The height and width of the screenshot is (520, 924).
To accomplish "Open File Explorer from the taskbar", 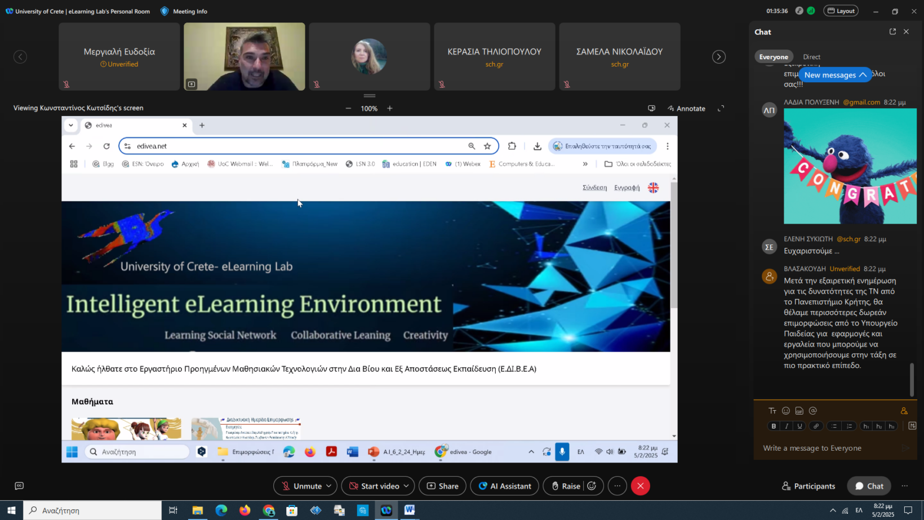I will point(198,510).
